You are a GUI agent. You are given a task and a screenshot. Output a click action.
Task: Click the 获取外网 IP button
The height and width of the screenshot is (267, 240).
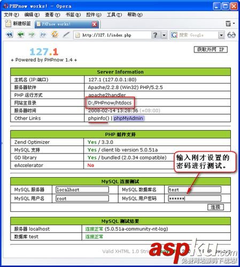point(211,50)
